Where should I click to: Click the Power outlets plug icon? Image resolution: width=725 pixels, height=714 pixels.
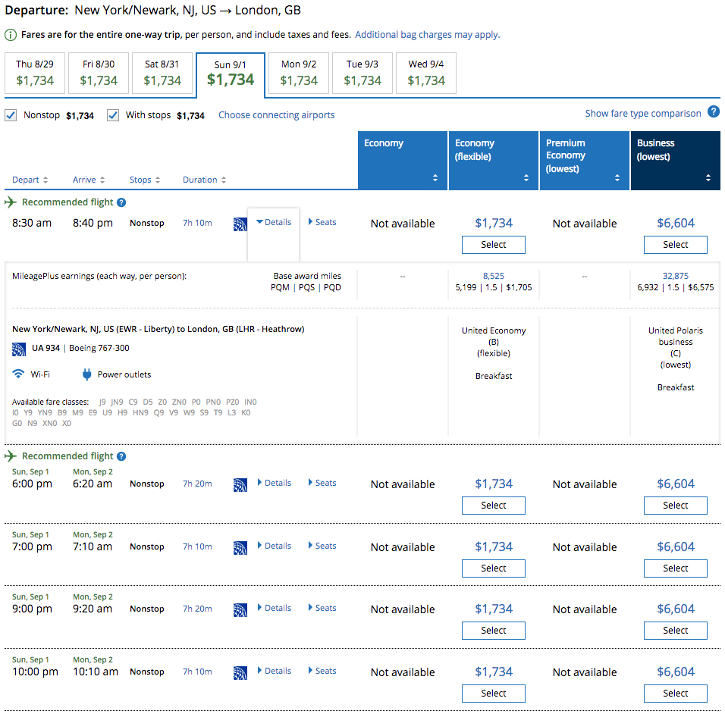[87, 374]
